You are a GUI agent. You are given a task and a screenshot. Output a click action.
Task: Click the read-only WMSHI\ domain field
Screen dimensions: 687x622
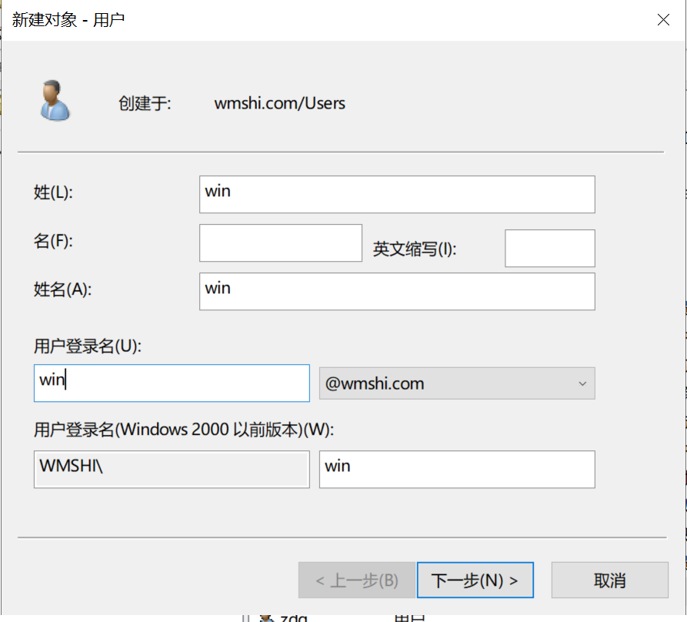[x=172, y=469]
